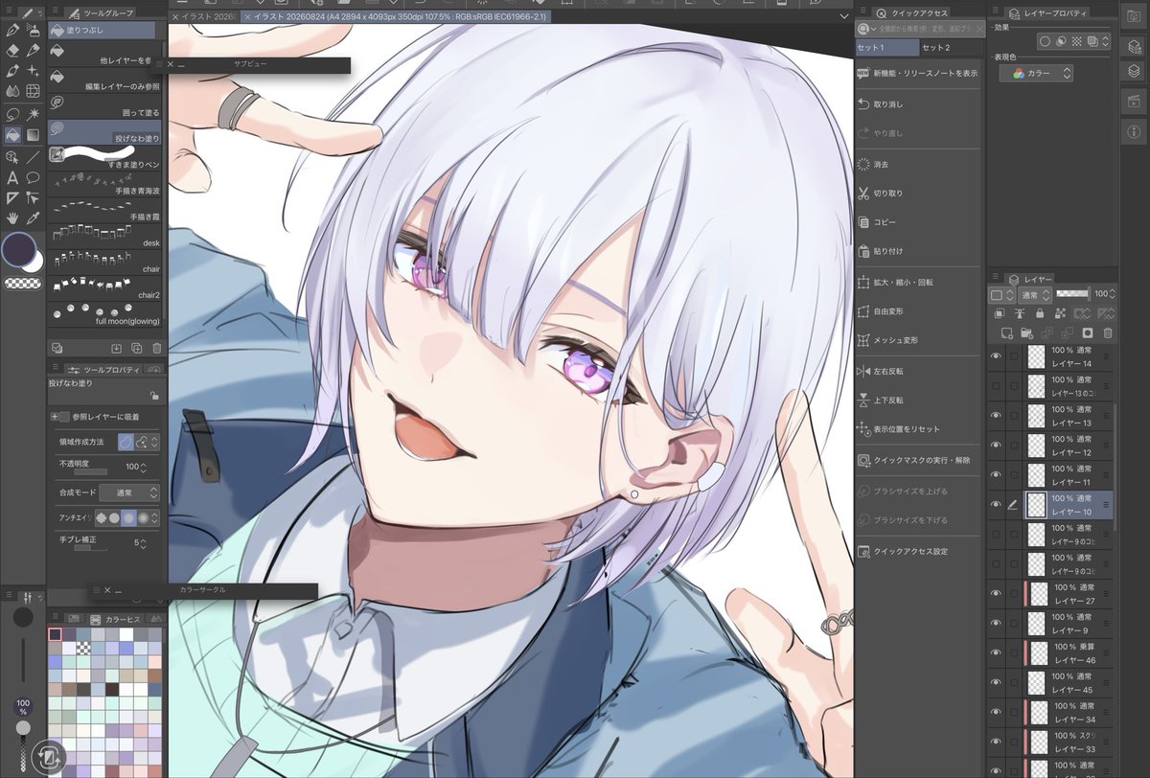
Task: Duplicate sub tool icon
Action: click(x=136, y=348)
